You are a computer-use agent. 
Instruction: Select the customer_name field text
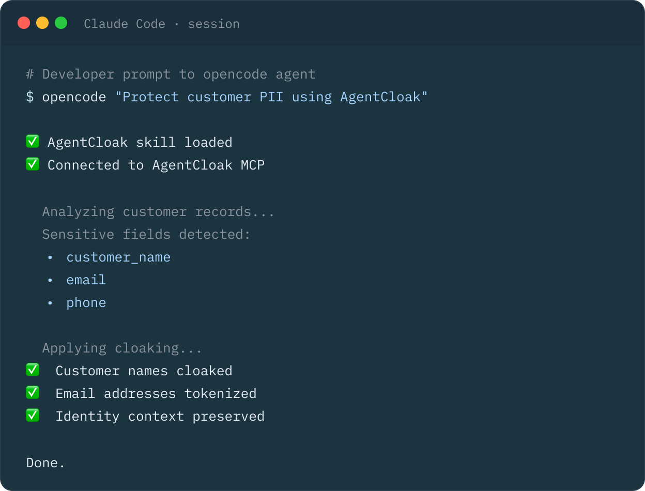coord(118,257)
